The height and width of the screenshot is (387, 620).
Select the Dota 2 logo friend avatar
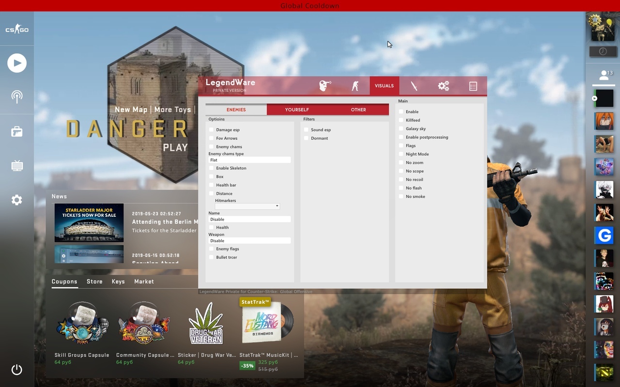(x=604, y=373)
